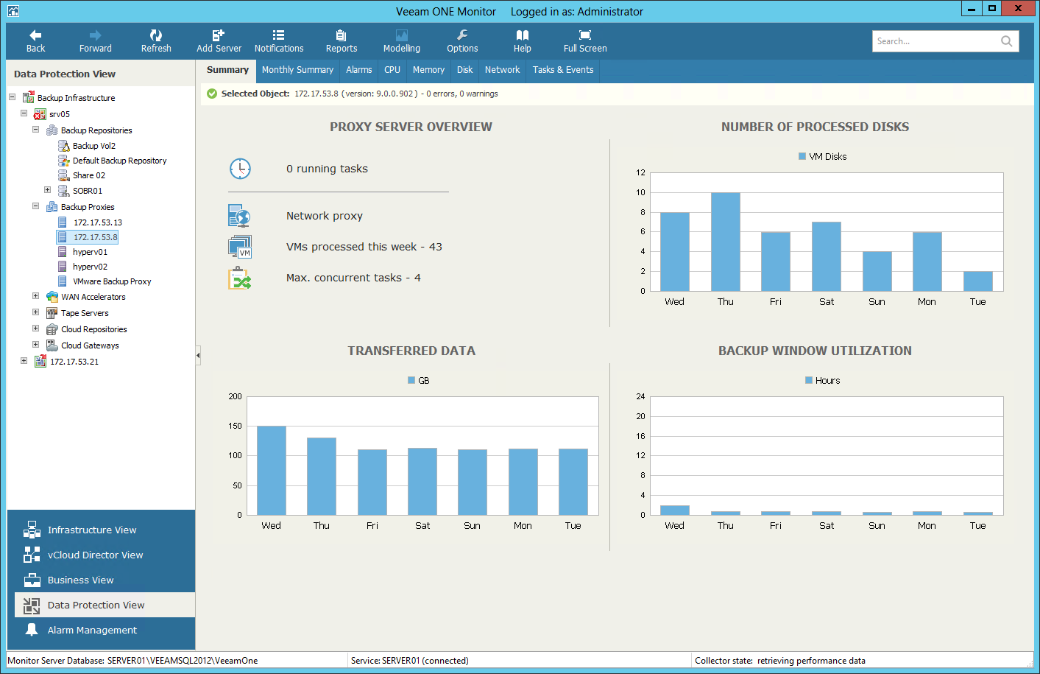The width and height of the screenshot is (1040, 674).
Task: Select the Backup Vol2 repository
Action: click(x=94, y=146)
